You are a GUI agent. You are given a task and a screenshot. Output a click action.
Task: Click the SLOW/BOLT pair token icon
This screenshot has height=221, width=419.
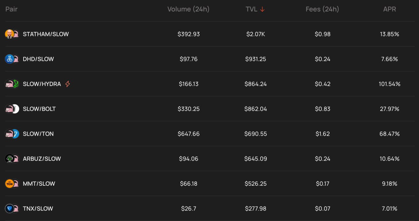click(x=12, y=109)
